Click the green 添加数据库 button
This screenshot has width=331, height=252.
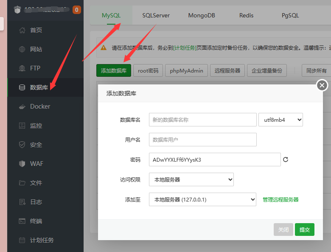point(114,70)
